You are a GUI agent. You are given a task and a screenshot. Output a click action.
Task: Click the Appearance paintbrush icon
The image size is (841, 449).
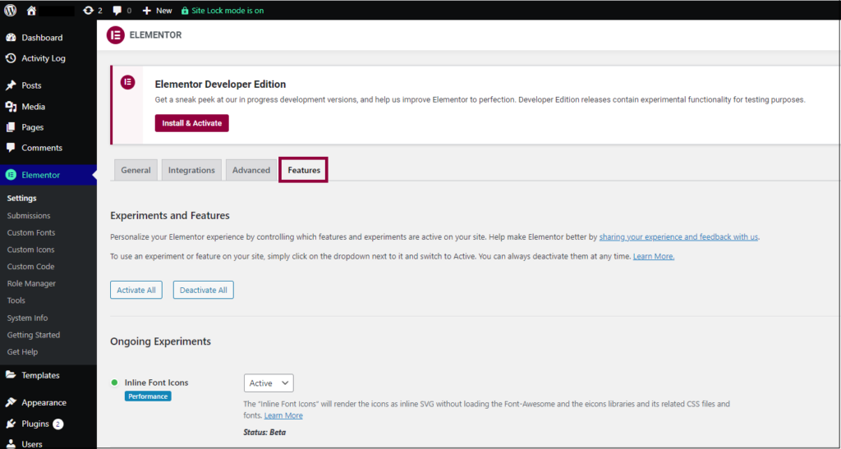pos(11,402)
